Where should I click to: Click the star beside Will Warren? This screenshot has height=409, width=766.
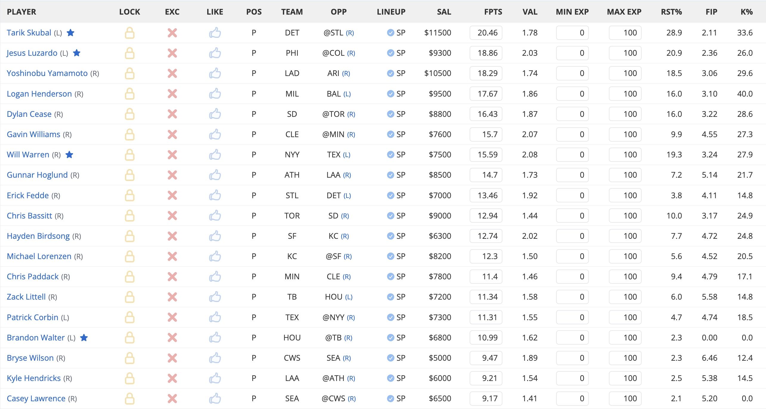coord(69,154)
